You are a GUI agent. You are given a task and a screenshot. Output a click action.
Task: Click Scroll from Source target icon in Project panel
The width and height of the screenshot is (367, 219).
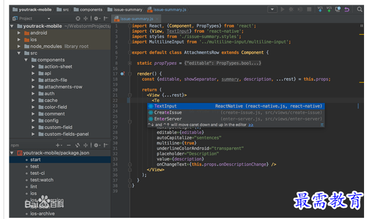[x=78, y=18]
